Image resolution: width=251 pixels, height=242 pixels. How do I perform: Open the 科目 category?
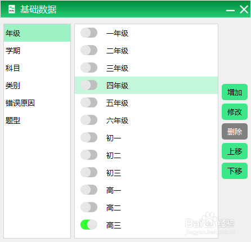(x=37, y=68)
